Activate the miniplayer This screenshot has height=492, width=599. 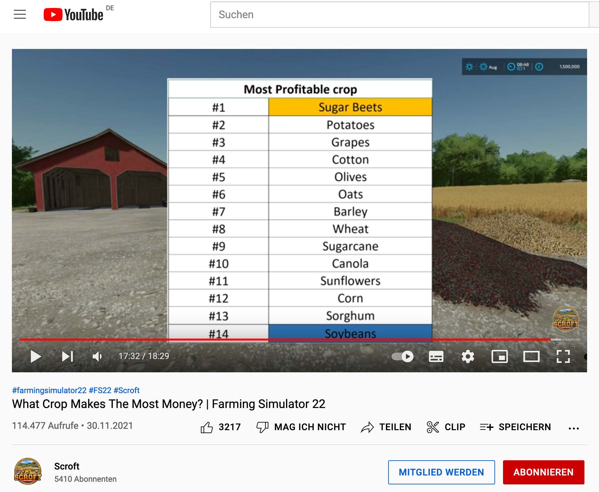pos(500,356)
